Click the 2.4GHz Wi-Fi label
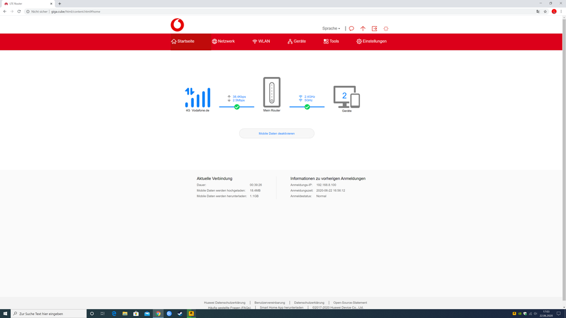566x318 pixels. 309,97
